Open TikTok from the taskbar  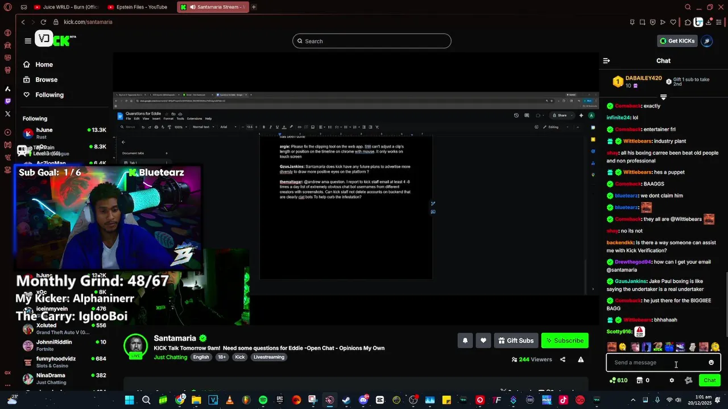click(x=563, y=400)
